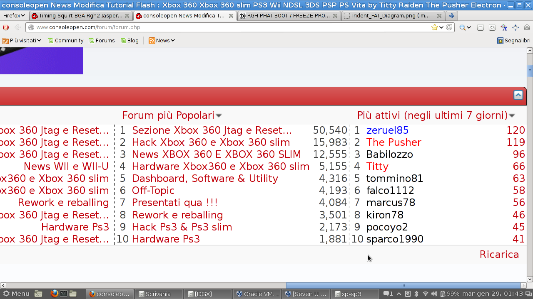Click the zoom out (minus) toolbar icon

480,27
